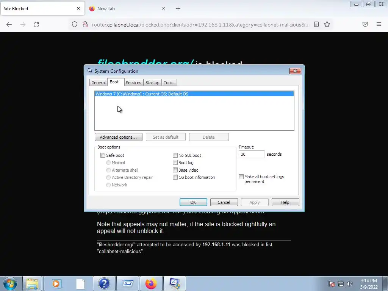The image size is (388, 291).
Task: Open Help for System Configuration
Action: 285,202
